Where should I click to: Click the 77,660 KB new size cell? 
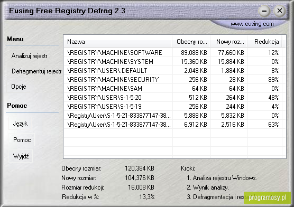click(x=231, y=53)
